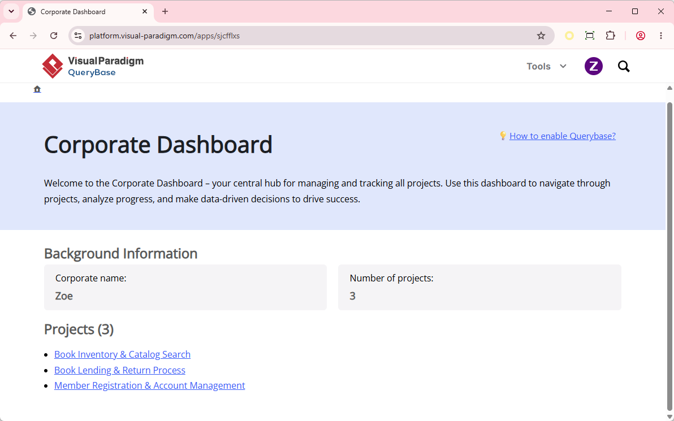Open the browser extensions puzzle icon
Image resolution: width=674 pixels, height=421 pixels.
tap(610, 36)
